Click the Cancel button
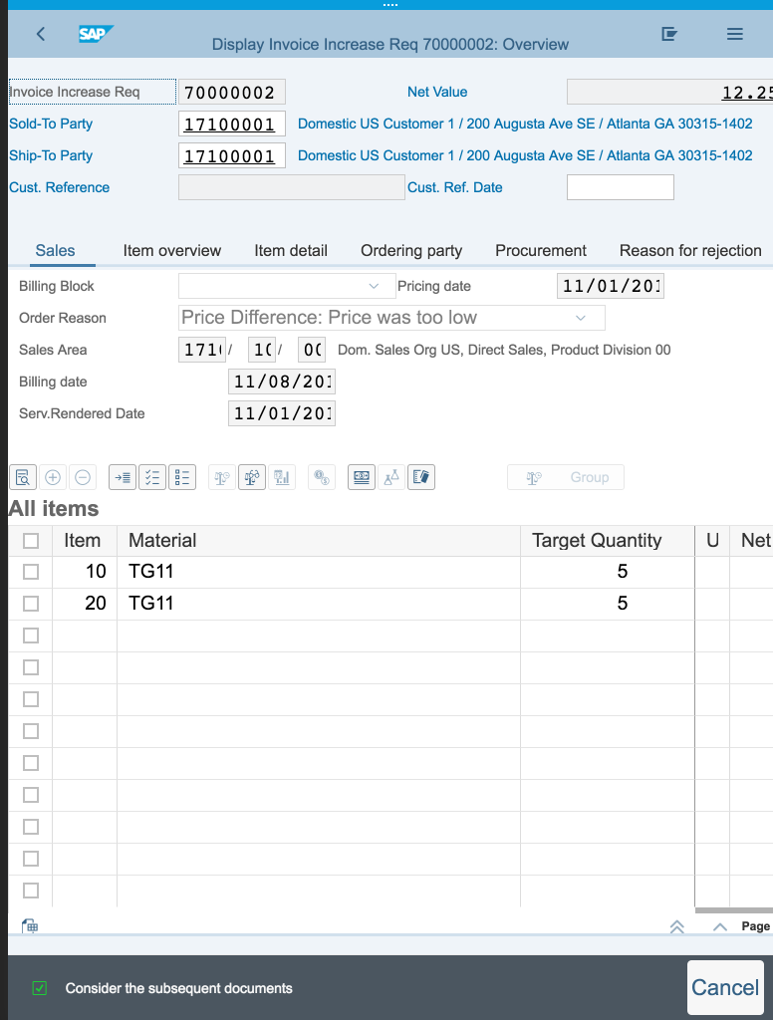 click(725, 987)
